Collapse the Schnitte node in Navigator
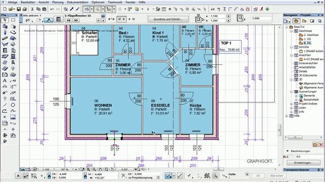325x182 pixels. pos(291,47)
